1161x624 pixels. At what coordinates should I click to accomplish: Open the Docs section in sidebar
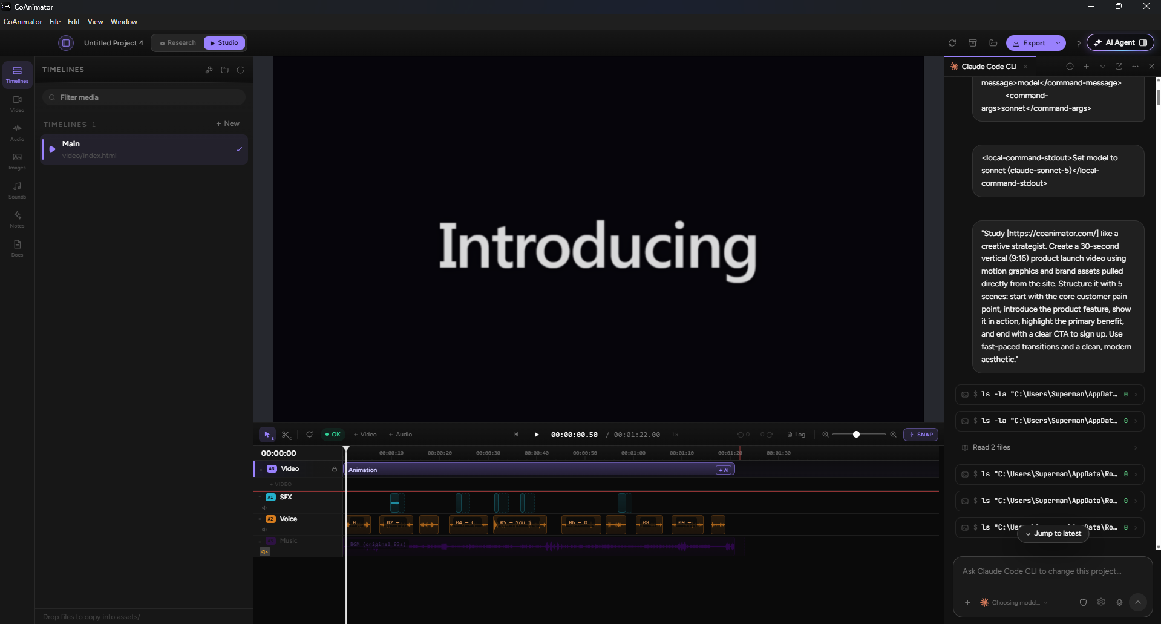(17, 249)
